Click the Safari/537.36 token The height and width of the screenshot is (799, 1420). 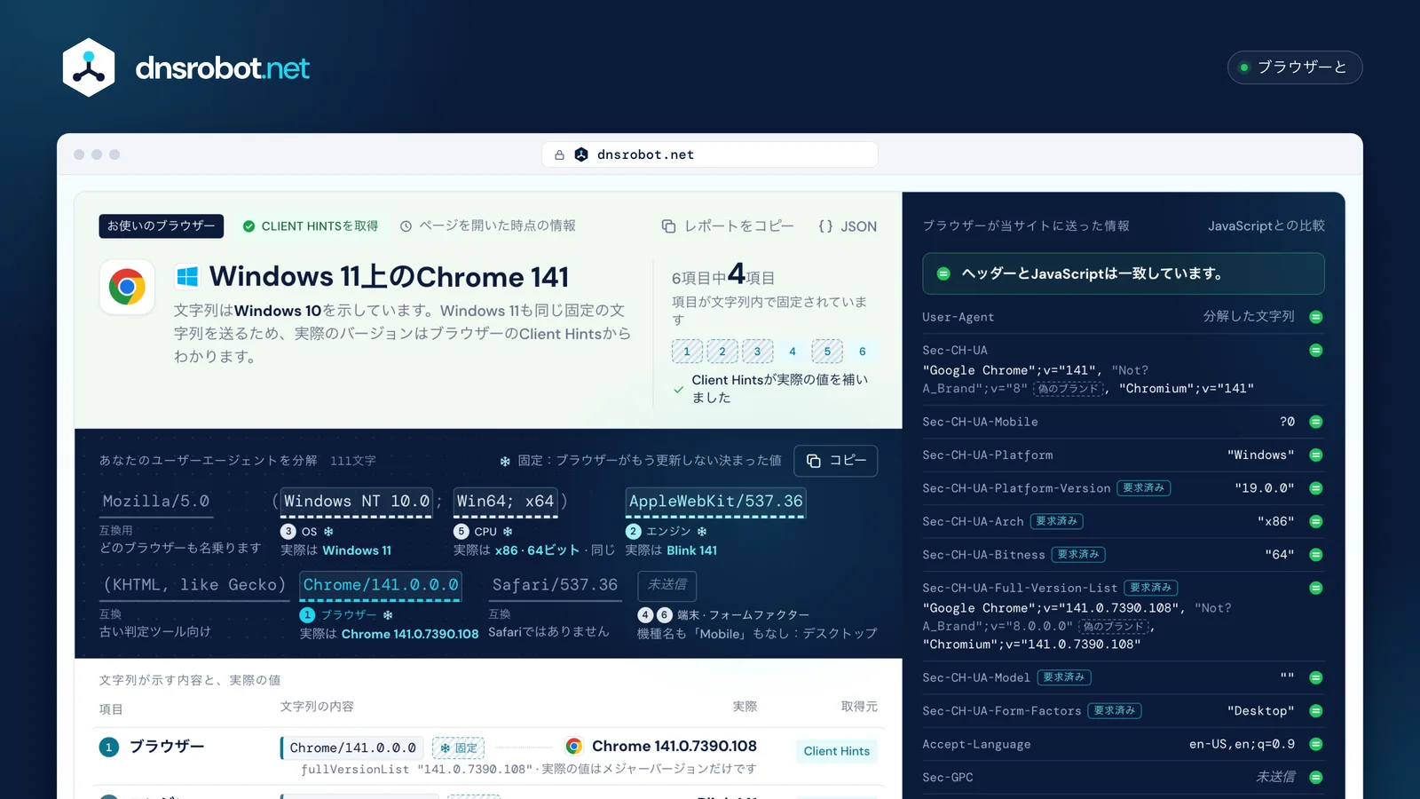[x=555, y=585]
